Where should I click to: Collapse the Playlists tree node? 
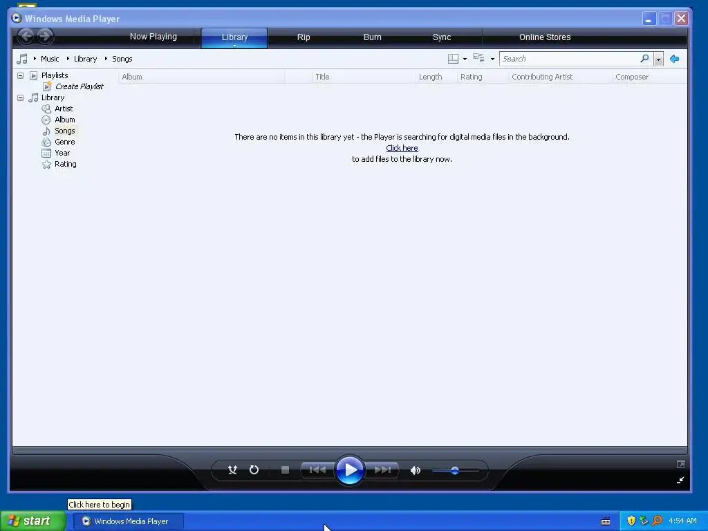click(20, 75)
